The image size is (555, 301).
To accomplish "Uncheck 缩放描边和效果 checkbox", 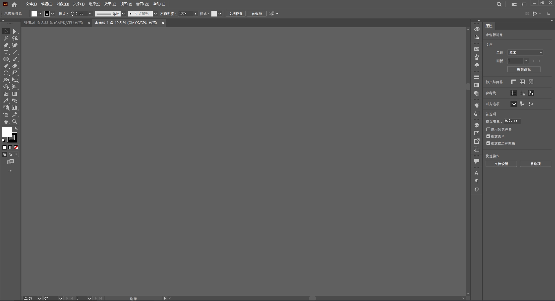I will click(488, 143).
